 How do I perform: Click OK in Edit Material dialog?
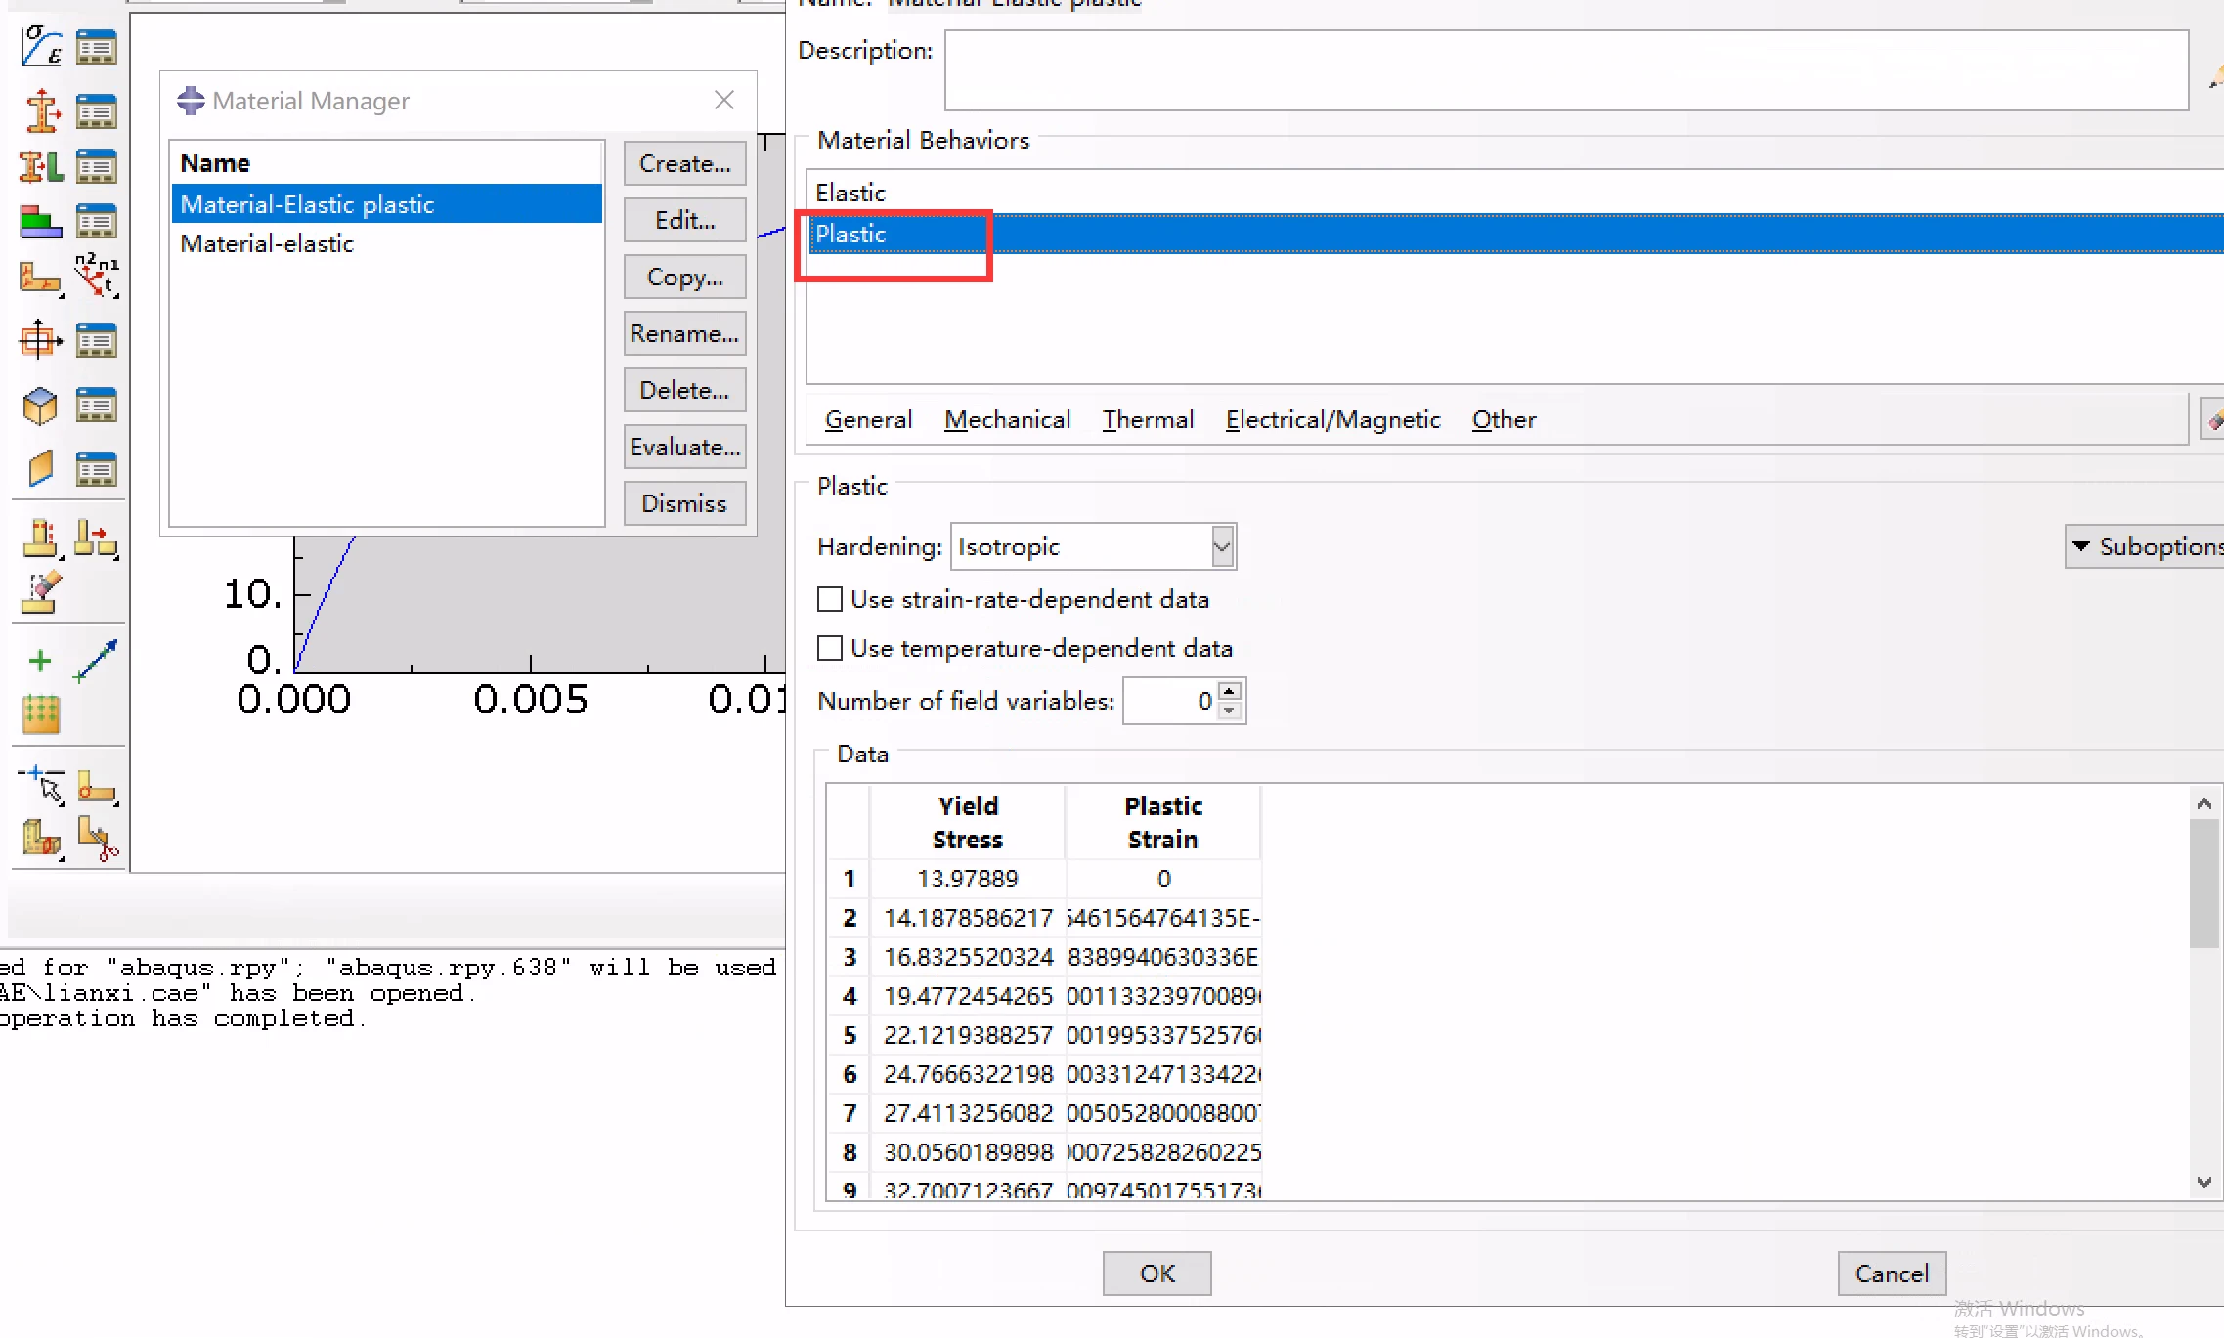click(1157, 1273)
